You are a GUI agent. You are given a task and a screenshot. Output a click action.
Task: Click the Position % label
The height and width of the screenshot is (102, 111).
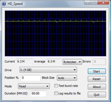(12, 78)
